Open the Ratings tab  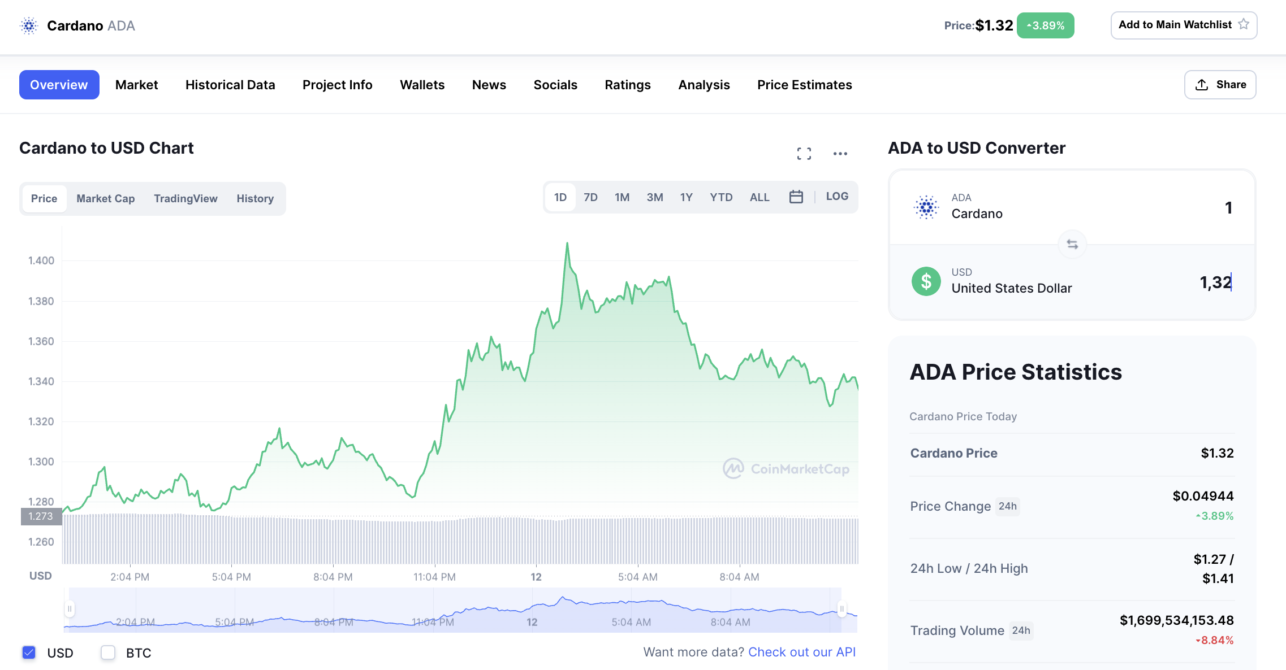tap(628, 85)
